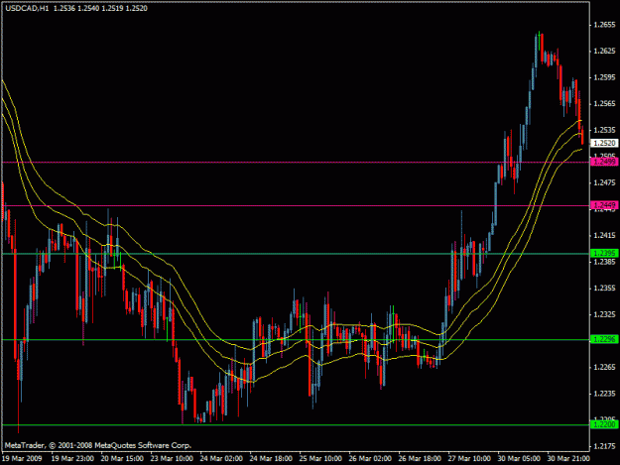The height and width of the screenshot is (465, 620).
Task: Click the 1.2355 price scale value
Action: (x=604, y=288)
